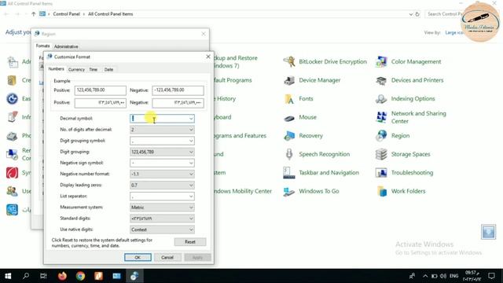
Task: Click the Windows Start button
Action: pyautogui.click(x=8, y=276)
